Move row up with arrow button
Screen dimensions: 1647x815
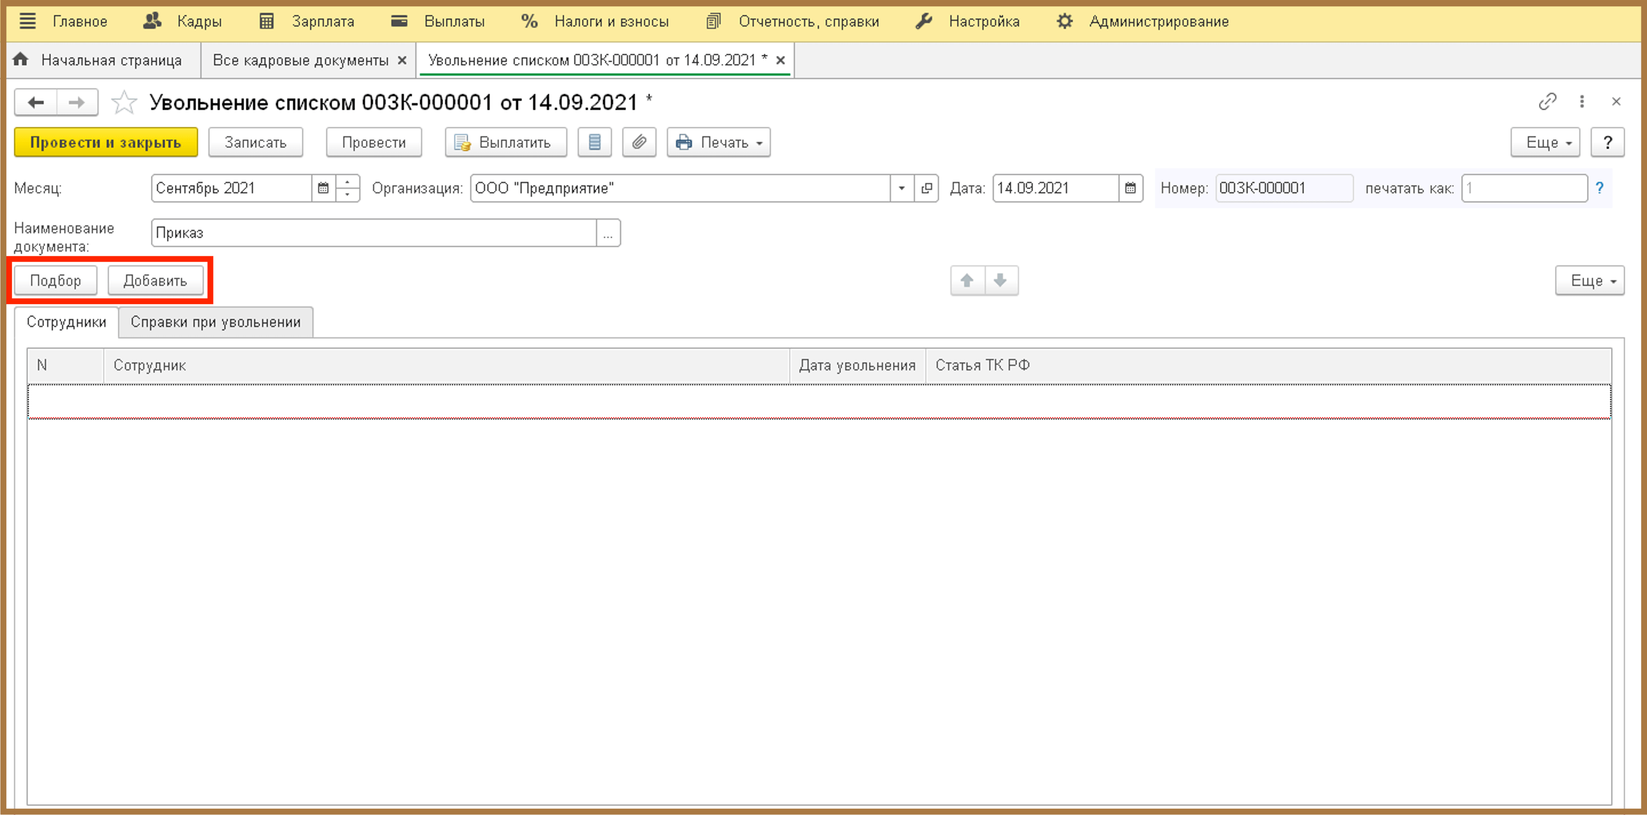pos(968,281)
